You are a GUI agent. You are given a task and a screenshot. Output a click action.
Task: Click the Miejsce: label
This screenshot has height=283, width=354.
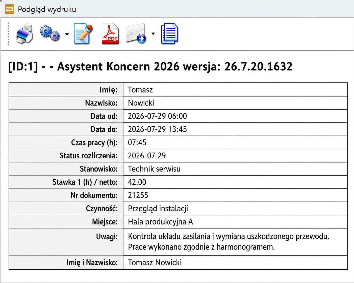(x=105, y=222)
